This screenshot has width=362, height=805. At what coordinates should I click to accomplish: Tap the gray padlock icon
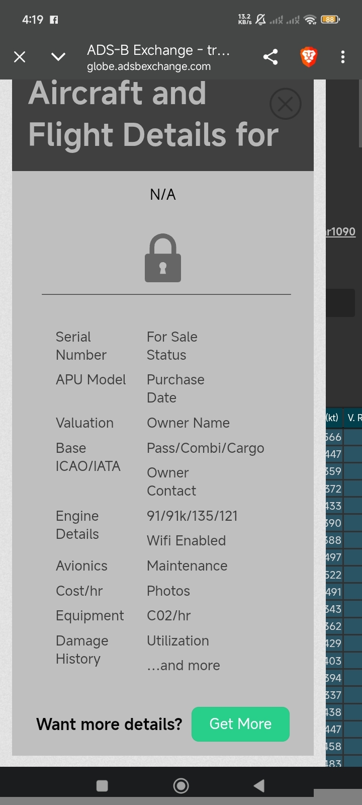163,258
